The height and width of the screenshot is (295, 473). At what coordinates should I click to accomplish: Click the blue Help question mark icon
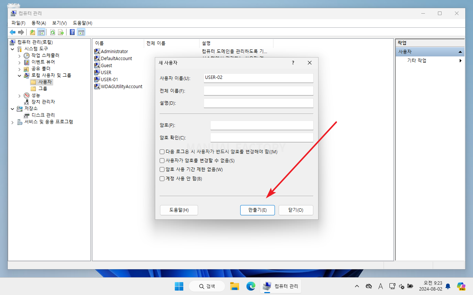[x=72, y=32]
